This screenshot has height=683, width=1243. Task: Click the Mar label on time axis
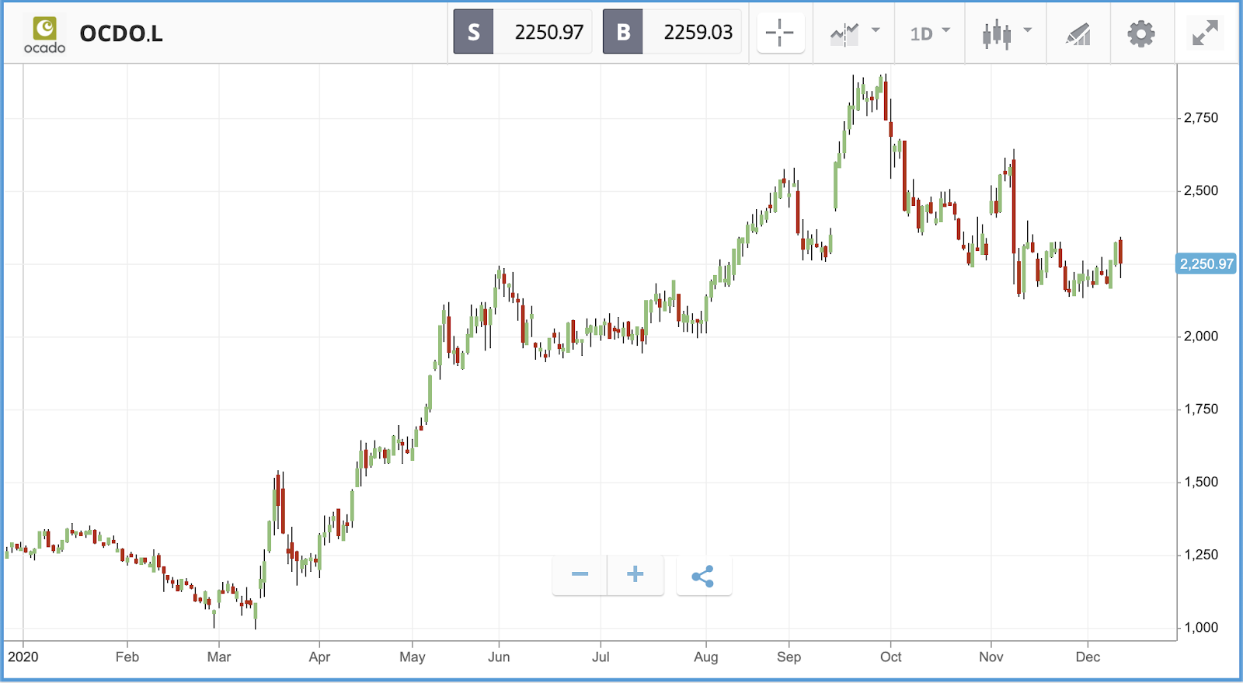pyautogui.click(x=219, y=657)
